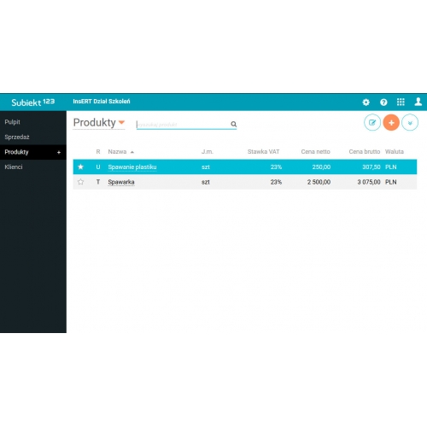
Task: Click the search magnifier icon
Action: [233, 124]
